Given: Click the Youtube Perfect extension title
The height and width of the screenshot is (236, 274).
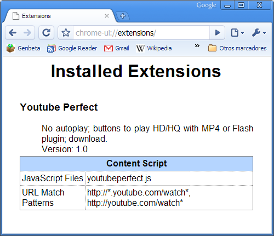Looking at the screenshot, I should (59, 107).
